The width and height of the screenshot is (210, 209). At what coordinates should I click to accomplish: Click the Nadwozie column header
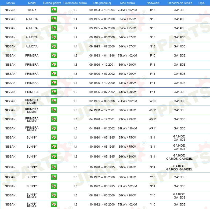point(153,3)
